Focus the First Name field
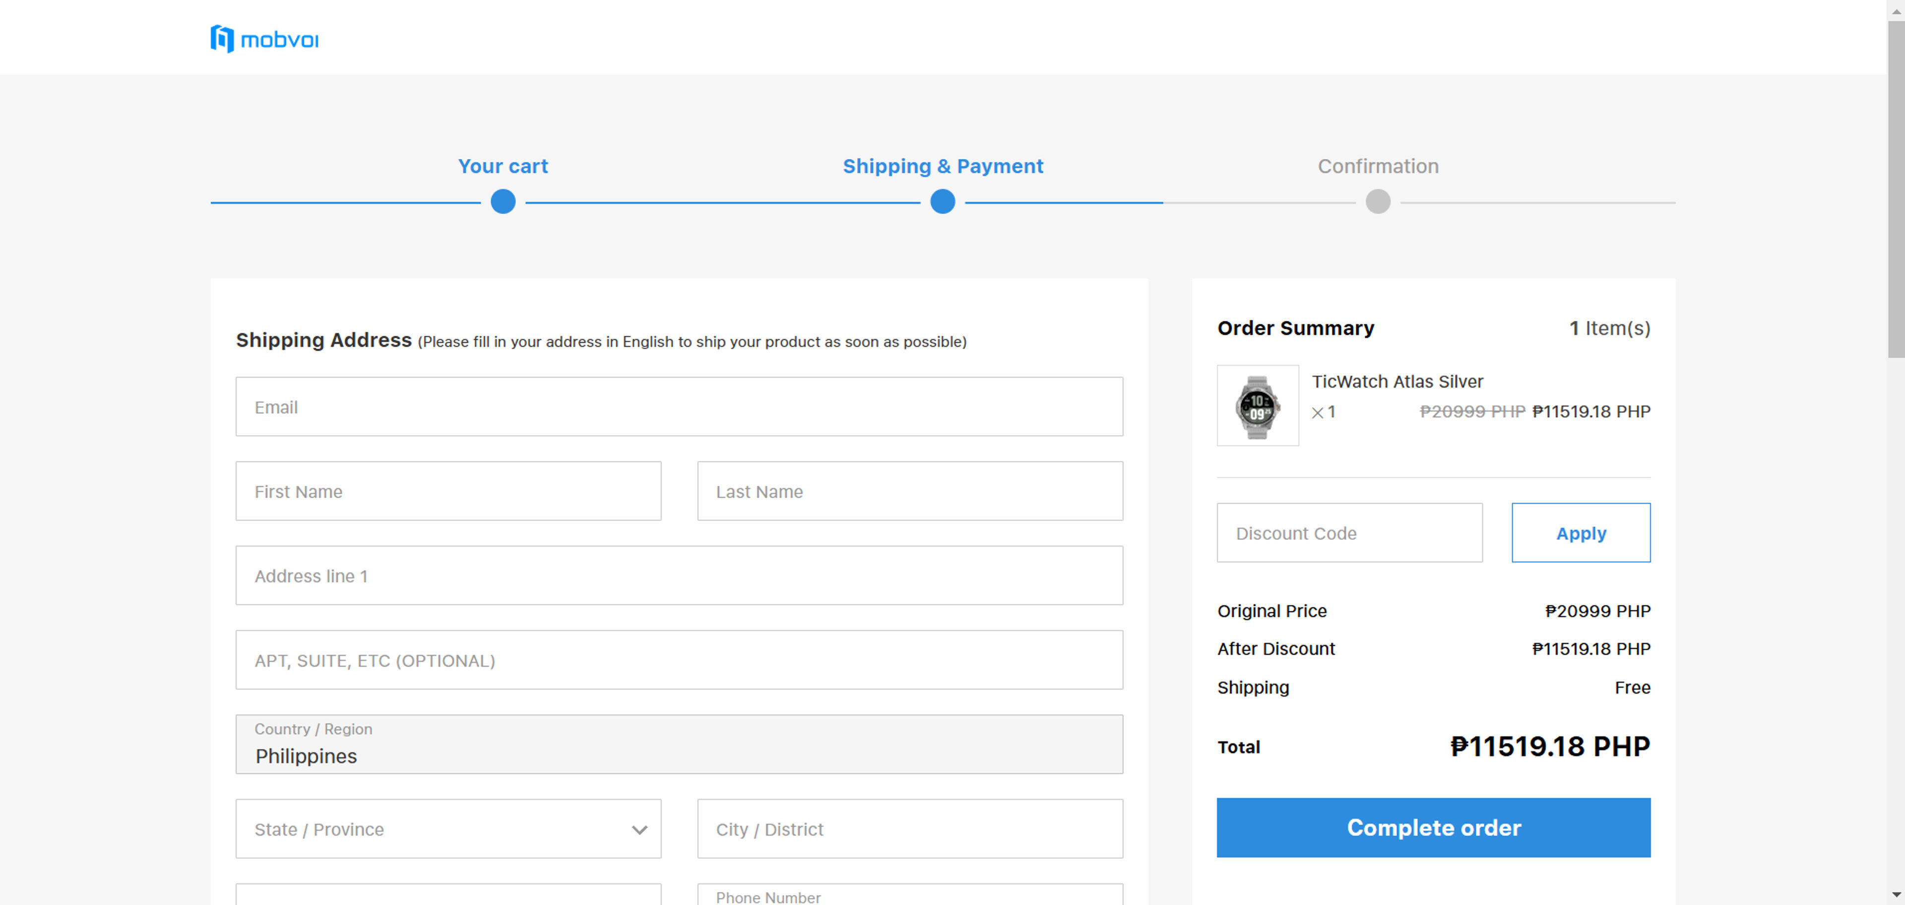The height and width of the screenshot is (905, 1905). pos(448,491)
